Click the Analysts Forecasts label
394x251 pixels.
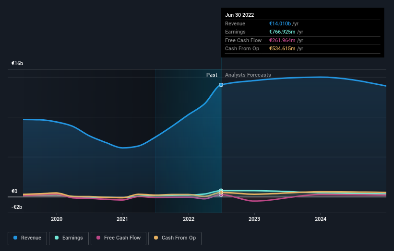pyautogui.click(x=248, y=75)
